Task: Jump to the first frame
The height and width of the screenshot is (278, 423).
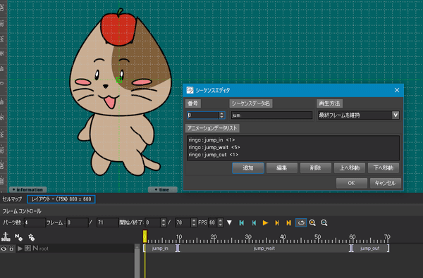Action: point(242,223)
